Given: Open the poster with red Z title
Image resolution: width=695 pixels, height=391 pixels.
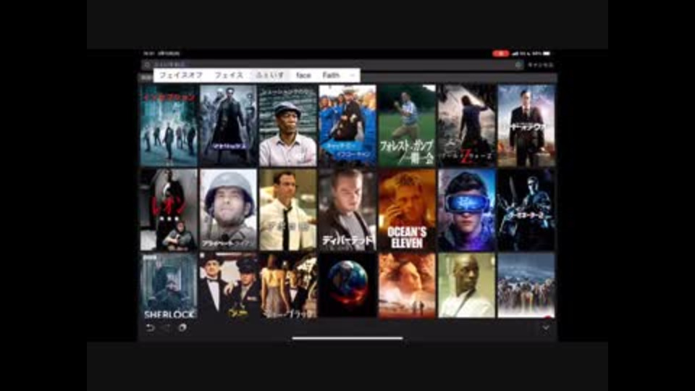Looking at the screenshot, I should tap(466, 125).
